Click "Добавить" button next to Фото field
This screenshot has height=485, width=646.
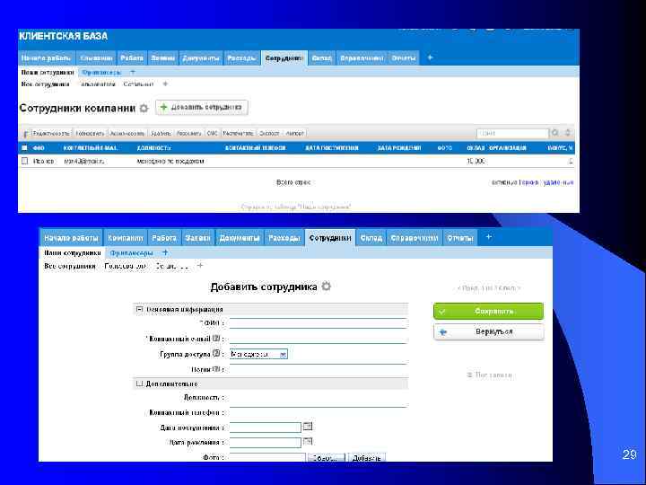tap(366, 457)
